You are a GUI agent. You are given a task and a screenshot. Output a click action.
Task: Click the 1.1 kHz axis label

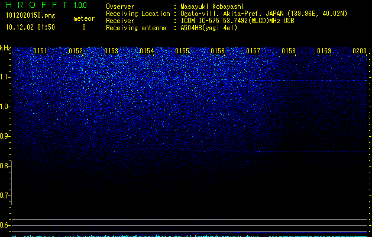click(5, 77)
